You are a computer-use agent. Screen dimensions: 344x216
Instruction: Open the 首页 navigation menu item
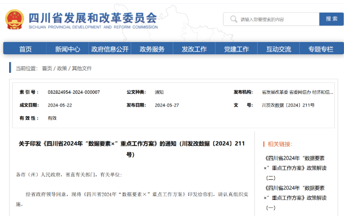coord(25,49)
